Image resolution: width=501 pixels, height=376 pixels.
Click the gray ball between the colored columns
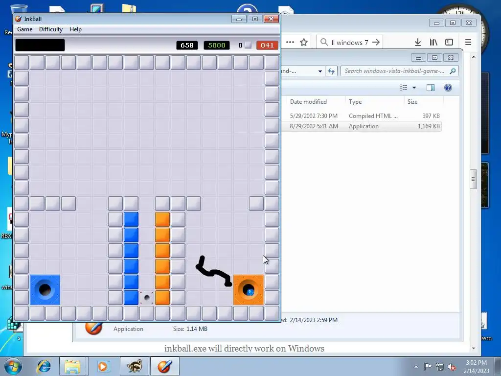[147, 298]
